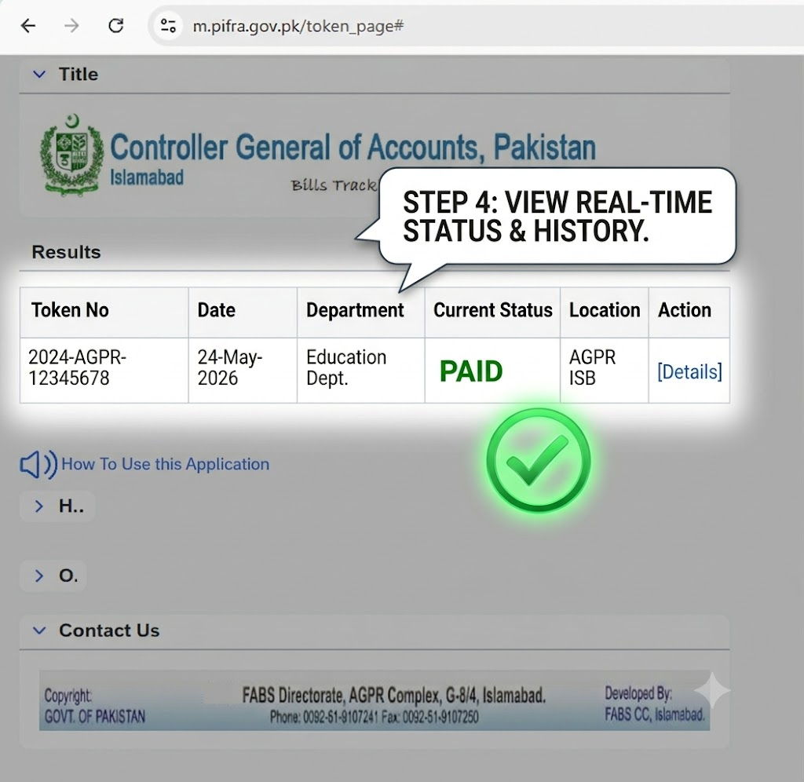Expand the O. section chevron
The width and height of the screenshot is (804, 782).
pyautogui.click(x=39, y=576)
